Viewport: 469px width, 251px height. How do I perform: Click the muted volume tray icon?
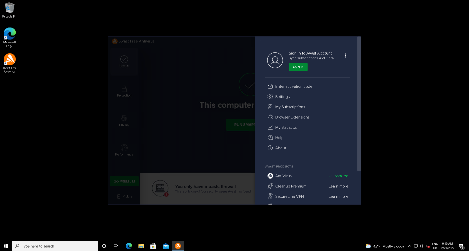click(x=427, y=246)
